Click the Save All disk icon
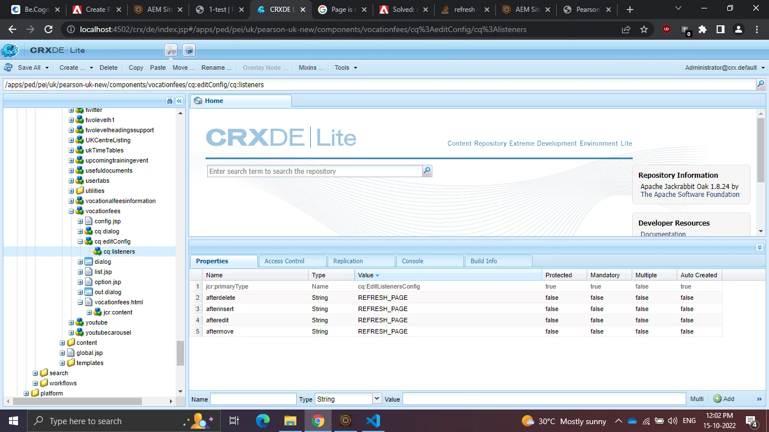 click(x=8, y=67)
